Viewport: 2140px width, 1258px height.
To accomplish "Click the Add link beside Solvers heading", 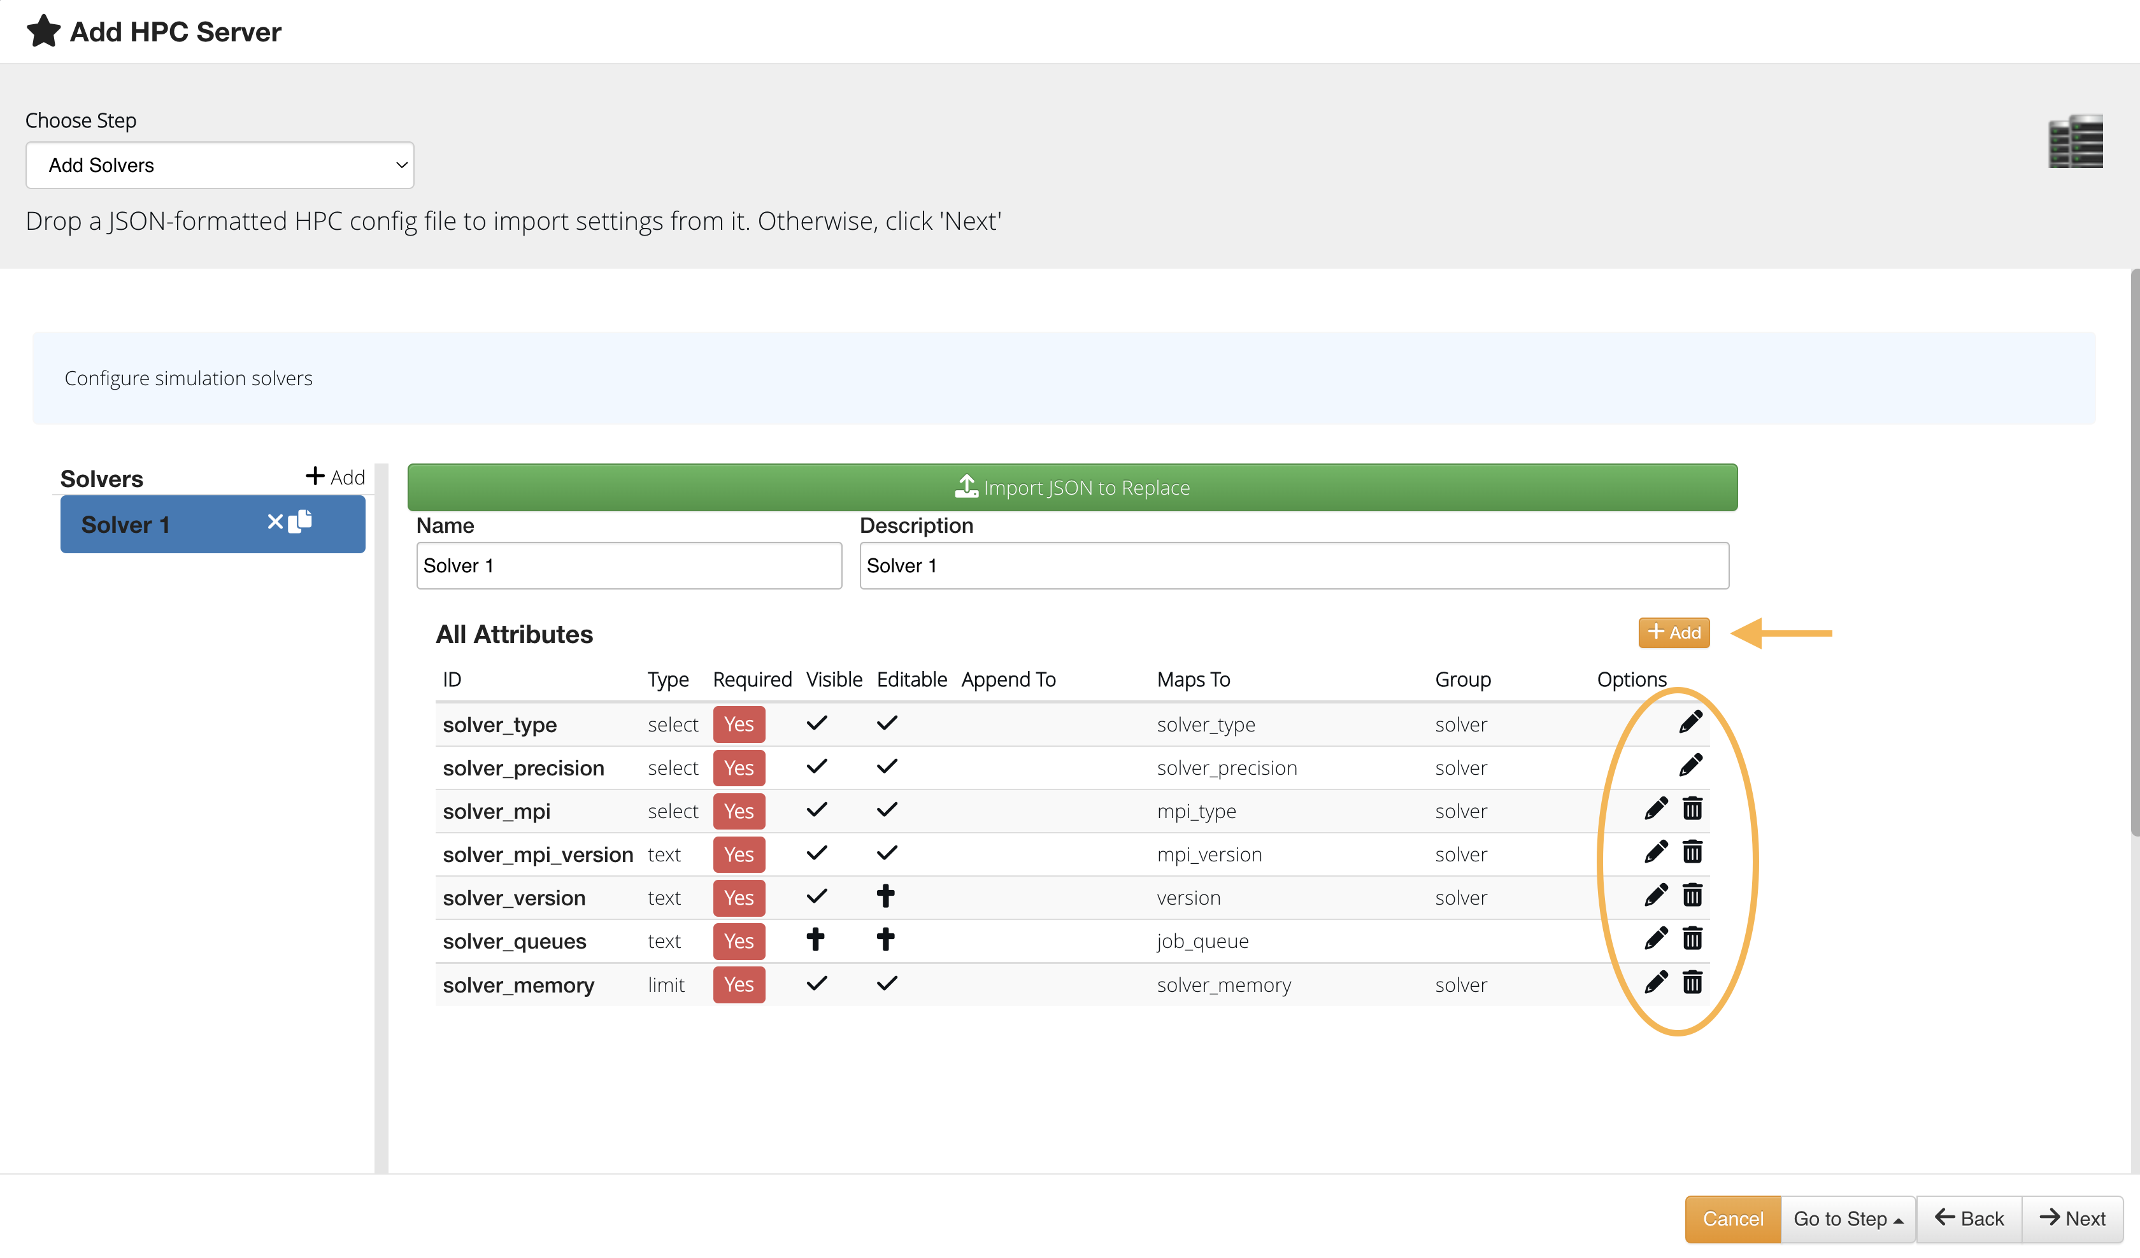I will click(336, 477).
